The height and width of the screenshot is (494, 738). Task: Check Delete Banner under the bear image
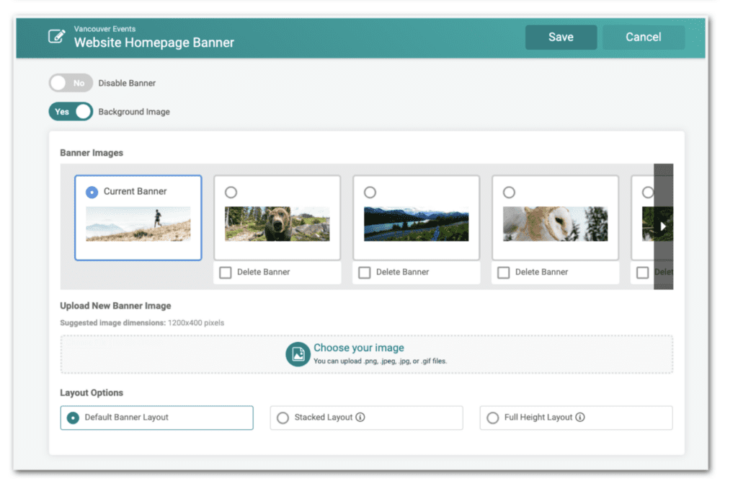click(x=226, y=273)
